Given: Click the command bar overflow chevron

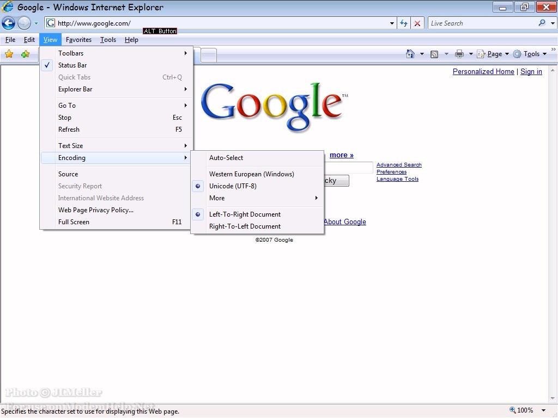Looking at the screenshot, I should coord(554,50).
